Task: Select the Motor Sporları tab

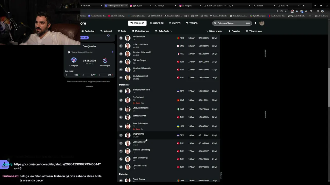Action: (140, 31)
